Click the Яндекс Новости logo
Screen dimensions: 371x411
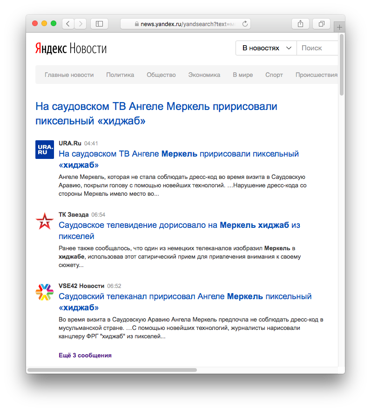[71, 48]
